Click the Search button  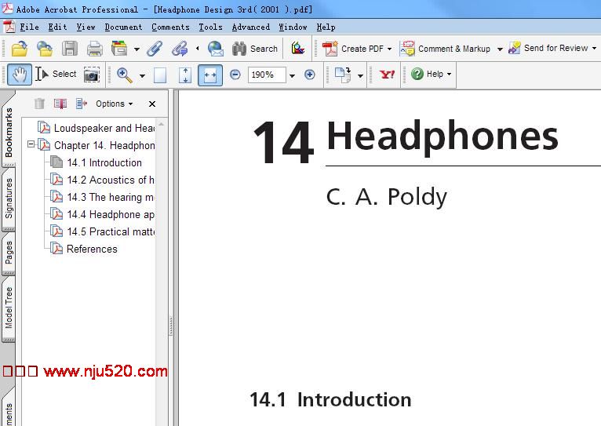[x=255, y=49]
